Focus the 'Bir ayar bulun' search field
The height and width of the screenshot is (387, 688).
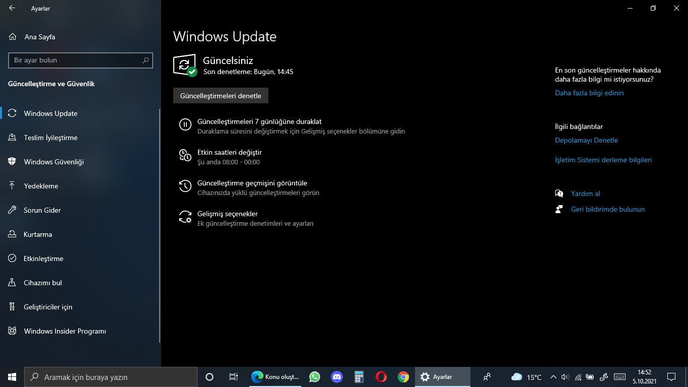coord(81,60)
